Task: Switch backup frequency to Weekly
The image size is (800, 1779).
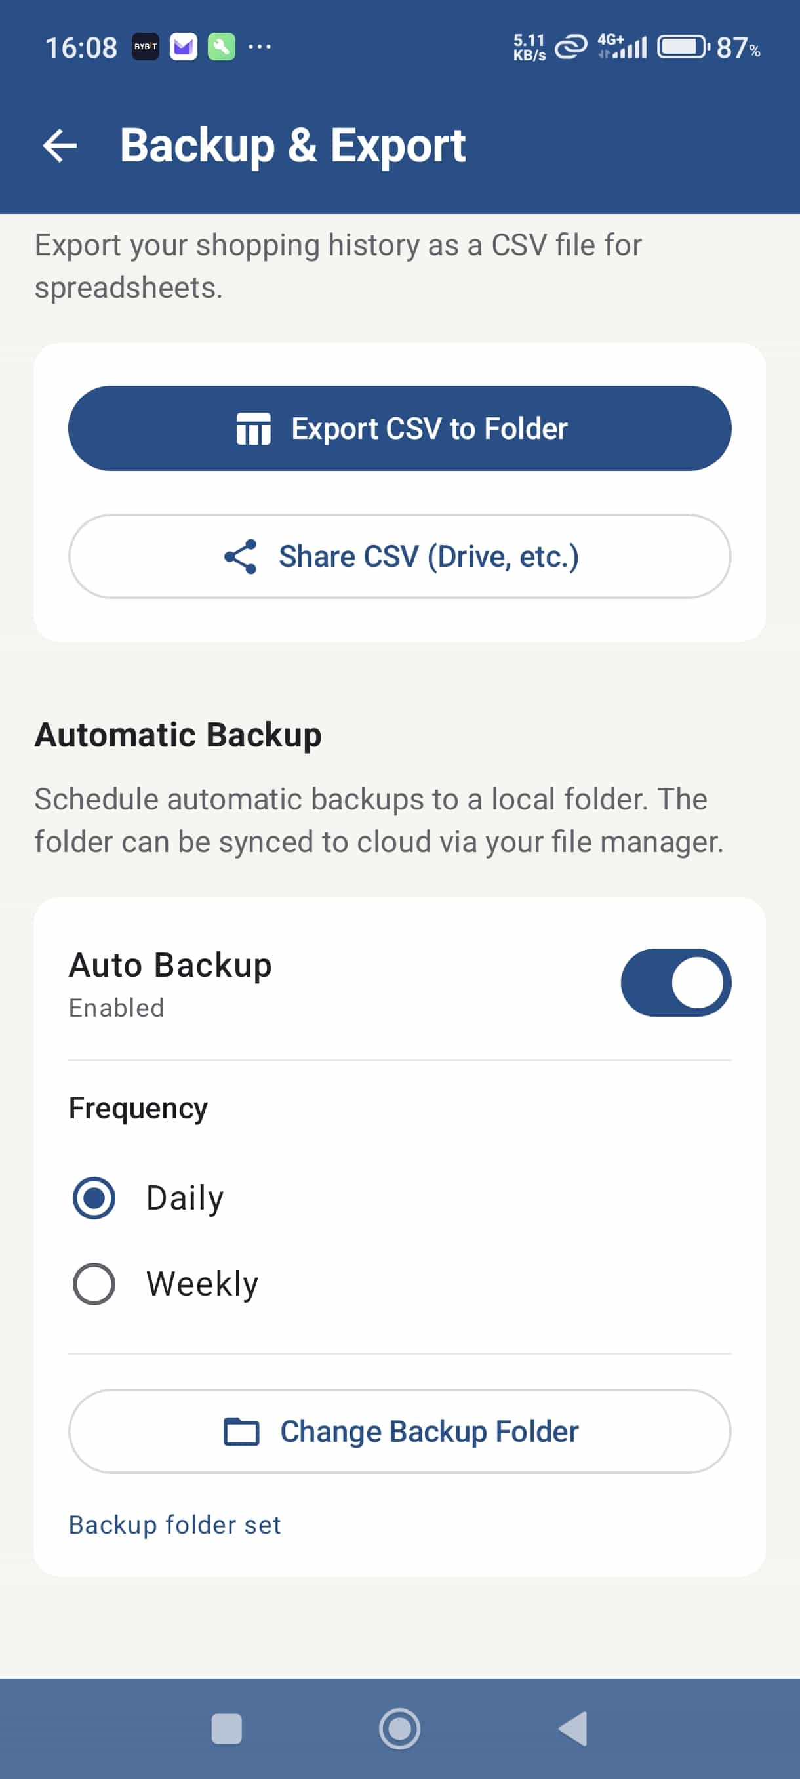Action: pos(94,1283)
